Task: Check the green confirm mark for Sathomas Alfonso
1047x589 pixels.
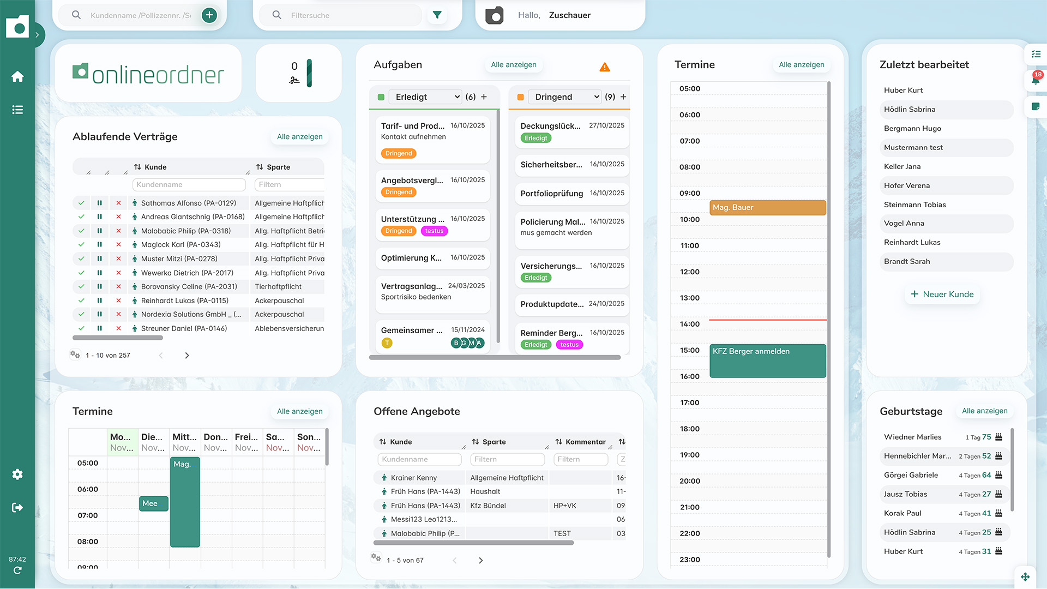Action: coord(81,202)
